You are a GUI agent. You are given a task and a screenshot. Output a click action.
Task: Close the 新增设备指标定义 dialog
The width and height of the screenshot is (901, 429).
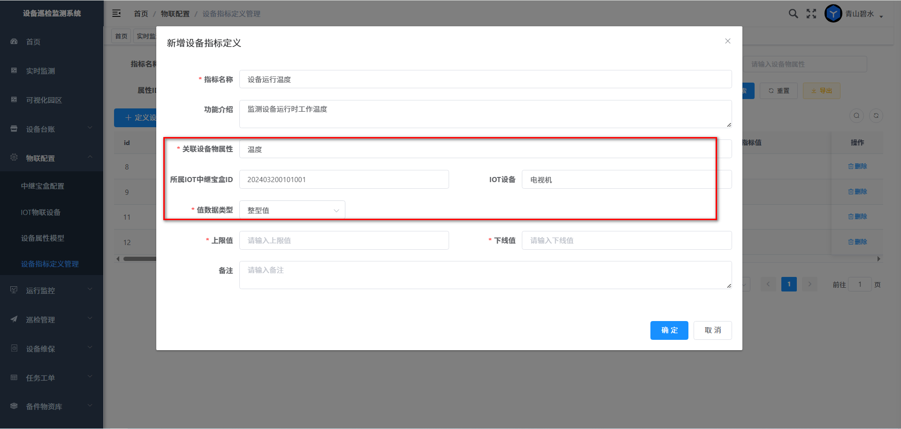click(727, 41)
